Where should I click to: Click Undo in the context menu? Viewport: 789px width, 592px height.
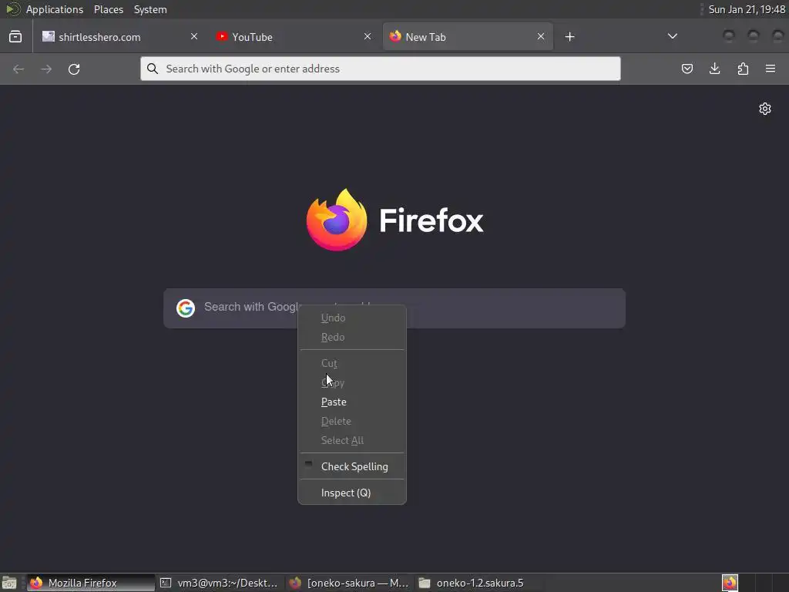352,318
